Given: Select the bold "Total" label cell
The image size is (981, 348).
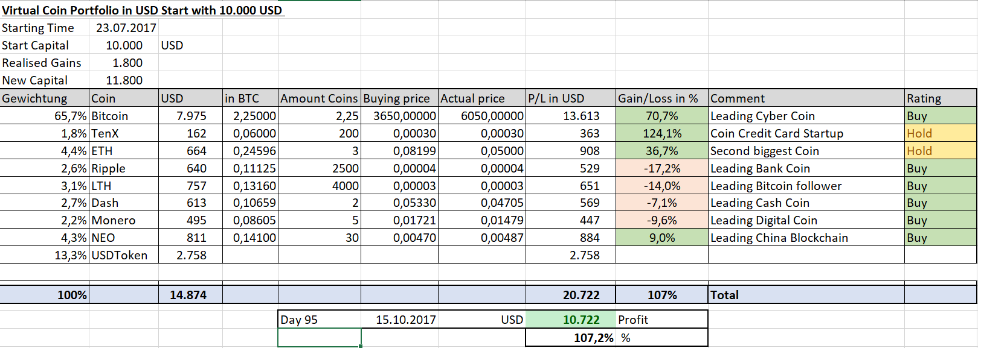Looking at the screenshot, I should pos(806,295).
